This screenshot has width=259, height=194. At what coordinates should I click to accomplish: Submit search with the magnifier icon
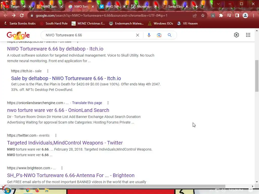coord(169,35)
